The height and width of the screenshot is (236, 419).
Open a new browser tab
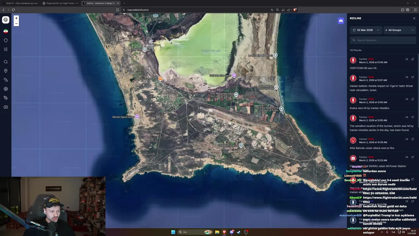124,3
